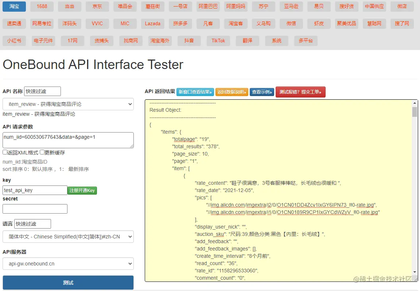Open the 拼多多 platform tab
The image size is (420, 291).
click(180, 23)
